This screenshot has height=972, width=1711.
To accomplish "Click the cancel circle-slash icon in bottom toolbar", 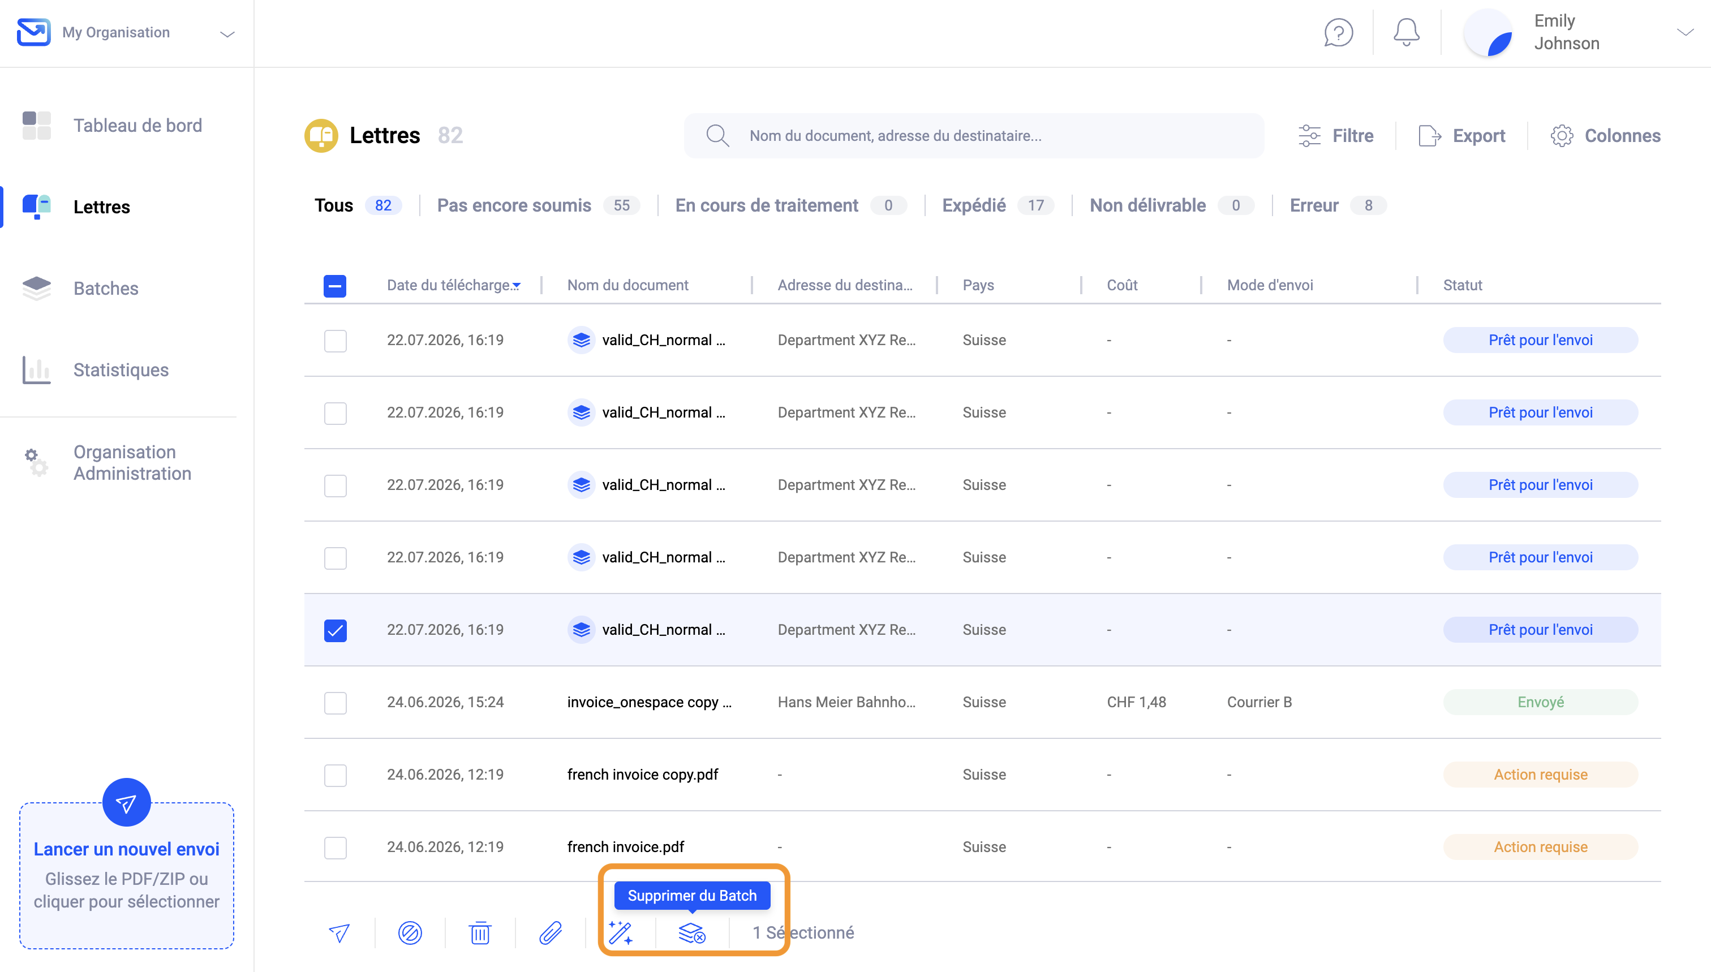I will click(410, 932).
